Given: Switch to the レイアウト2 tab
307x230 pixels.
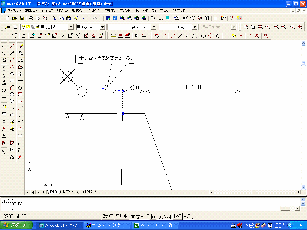Looking at the screenshot, I should [x=86, y=192].
